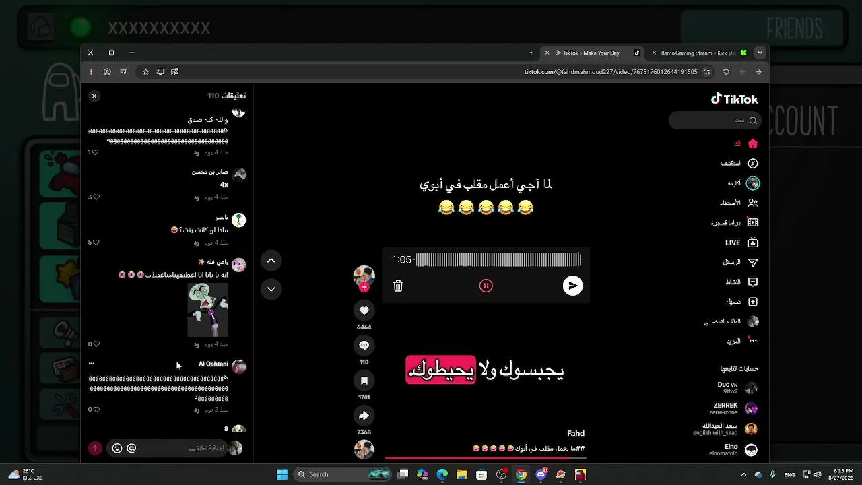
Task: Click the Windows taskbar Search box
Action: coord(343,474)
